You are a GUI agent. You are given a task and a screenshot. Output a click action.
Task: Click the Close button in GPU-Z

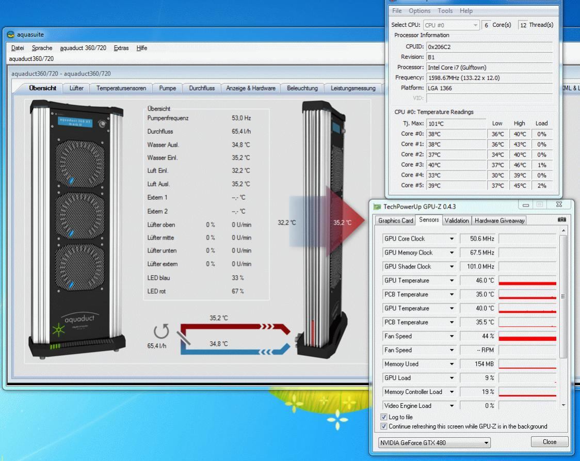point(550,442)
